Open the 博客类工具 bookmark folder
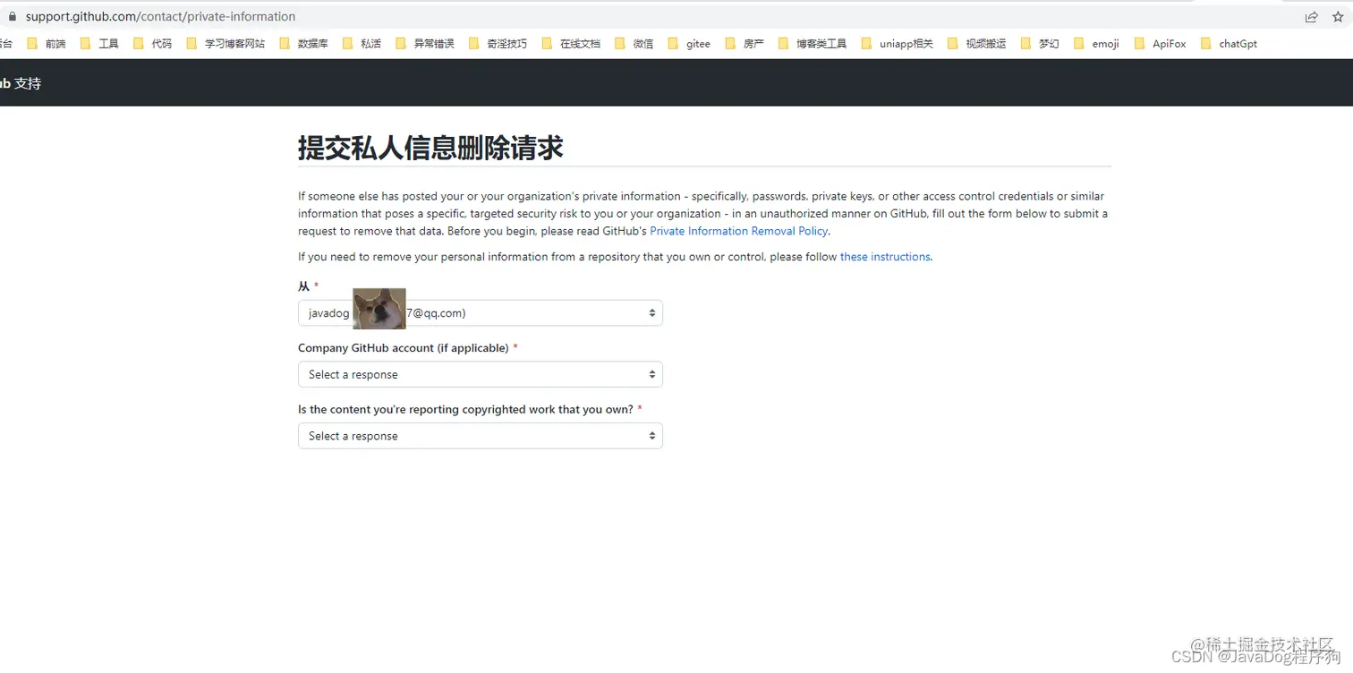 [813, 43]
